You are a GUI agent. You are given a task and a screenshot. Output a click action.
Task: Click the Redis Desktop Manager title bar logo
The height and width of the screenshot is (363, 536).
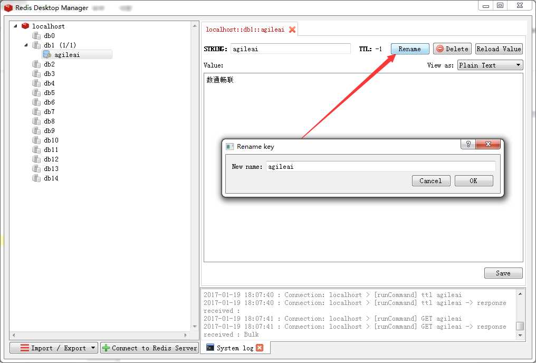tap(8, 7)
